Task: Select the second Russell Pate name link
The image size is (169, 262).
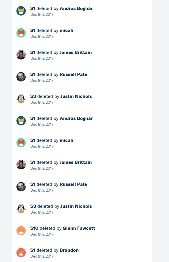Action: click(73, 184)
